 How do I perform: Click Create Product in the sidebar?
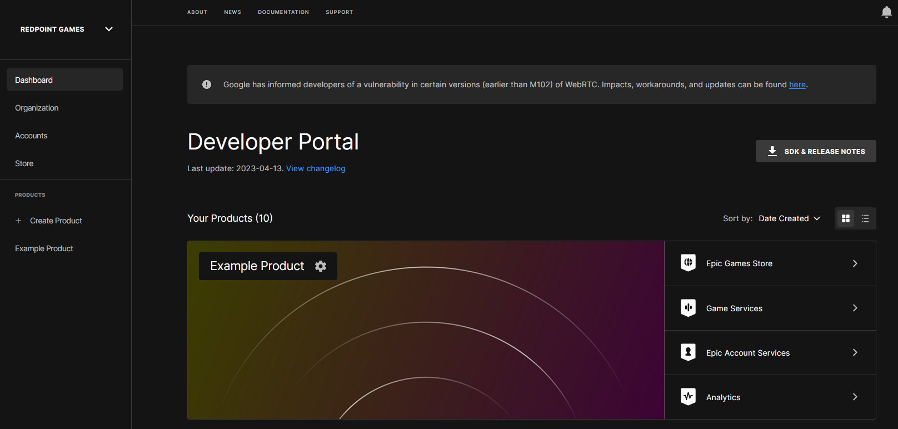pyautogui.click(x=56, y=221)
